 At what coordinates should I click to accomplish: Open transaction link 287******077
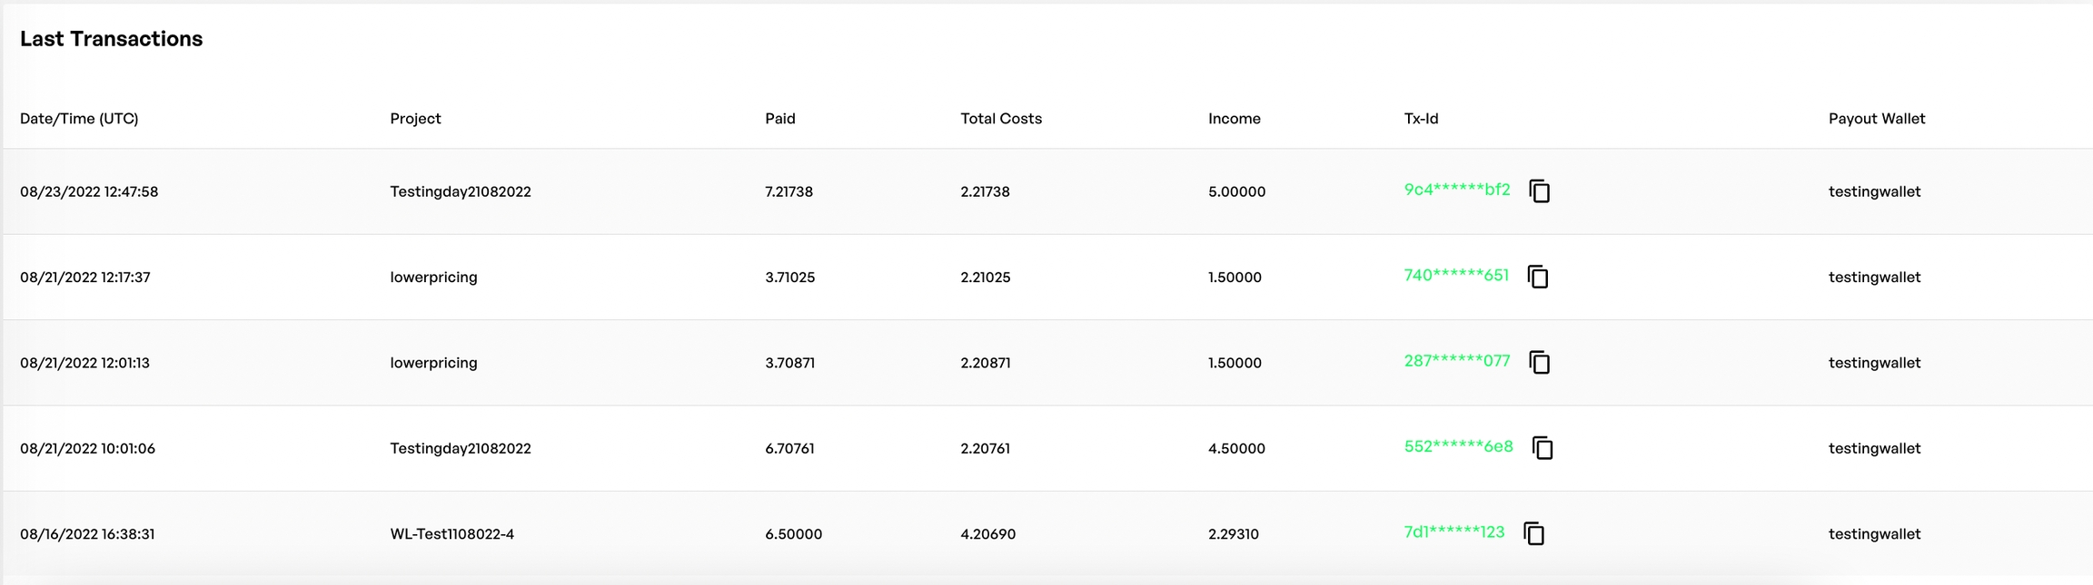coord(1456,361)
